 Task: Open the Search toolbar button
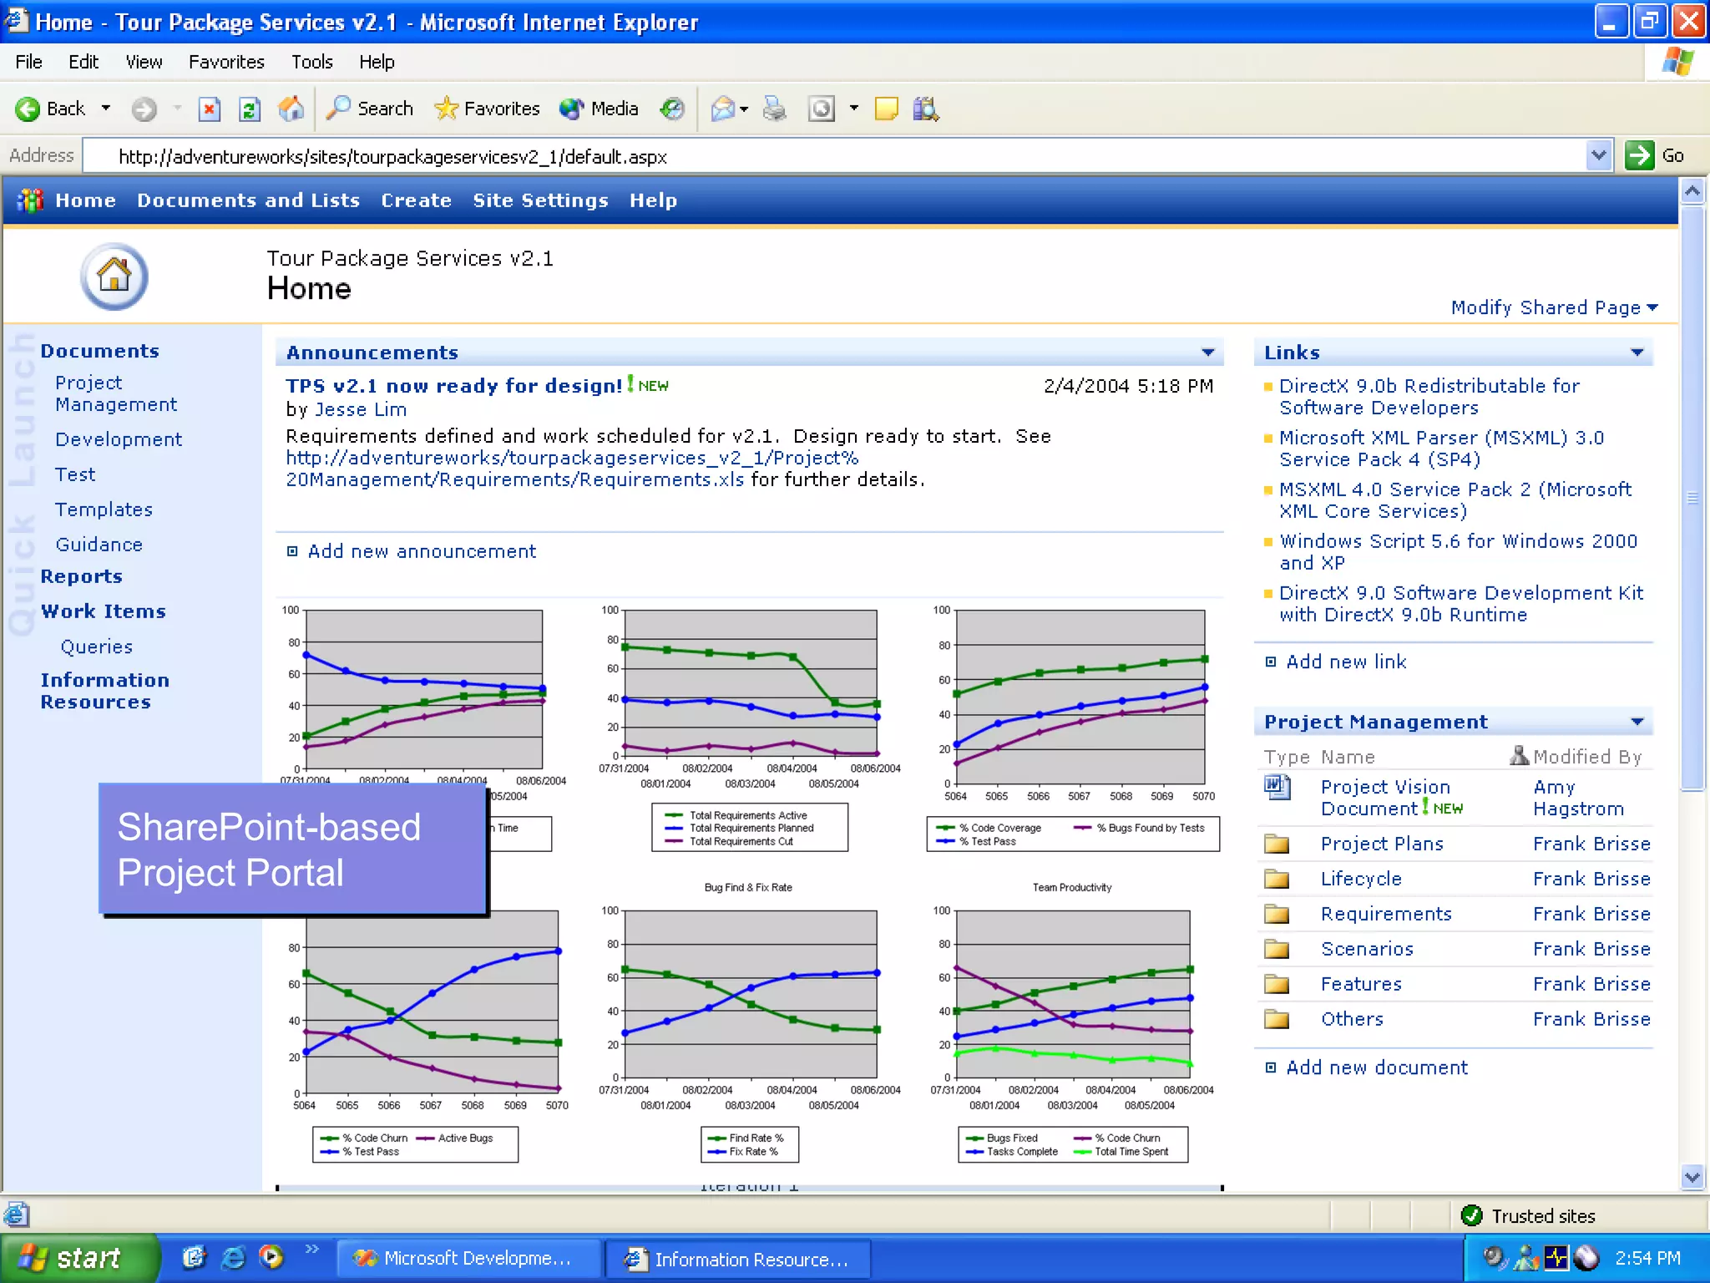[369, 109]
